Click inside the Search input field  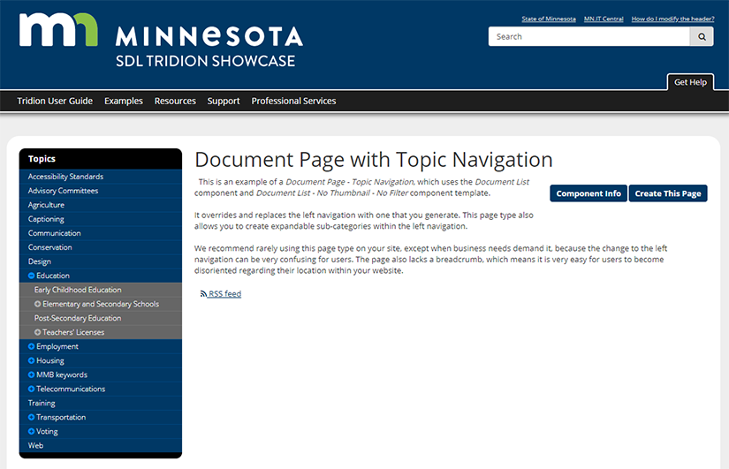coord(589,37)
